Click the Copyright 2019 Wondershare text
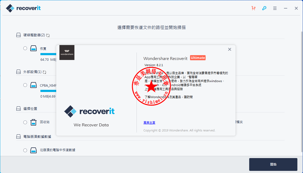The width and height of the screenshot is (303, 173). click(x=179, y=130)
